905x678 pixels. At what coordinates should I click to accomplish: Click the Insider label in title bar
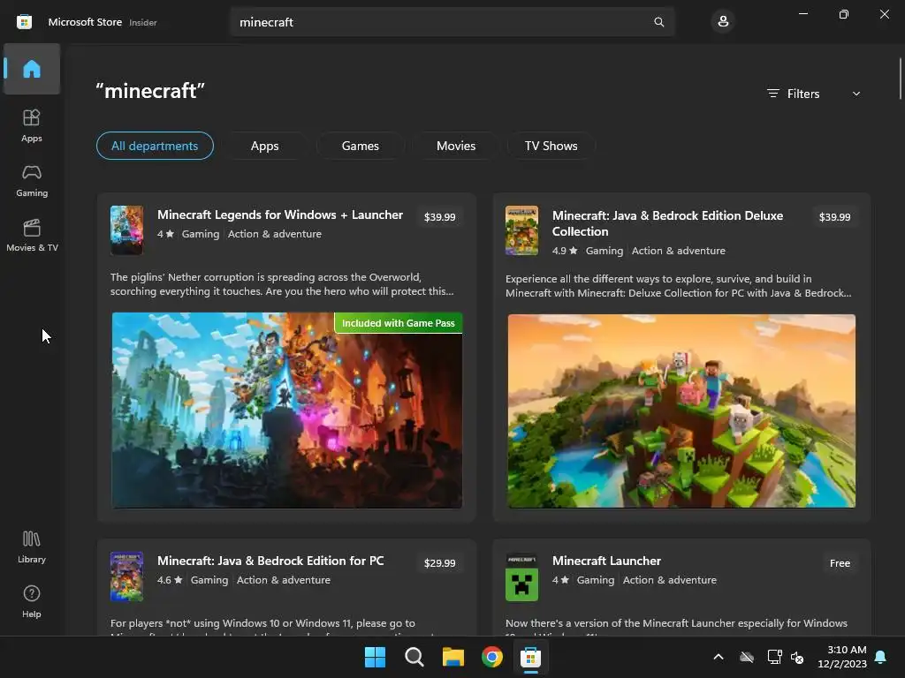coord(143,22)
